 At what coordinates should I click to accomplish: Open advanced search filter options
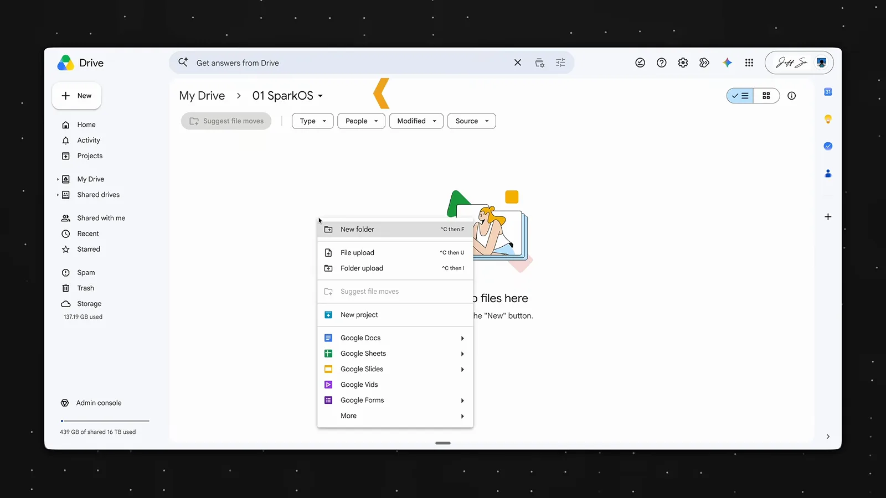tap(560, 63)
